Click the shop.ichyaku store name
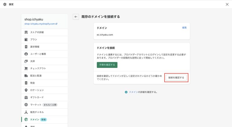Viewport: 232px width, 127px height. click(34, 19)
